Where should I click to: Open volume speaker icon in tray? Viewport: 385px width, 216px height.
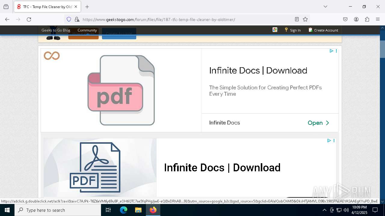click(346, 210)
